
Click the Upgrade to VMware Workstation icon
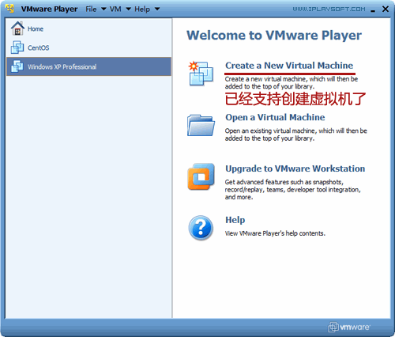tap(201, 176)
